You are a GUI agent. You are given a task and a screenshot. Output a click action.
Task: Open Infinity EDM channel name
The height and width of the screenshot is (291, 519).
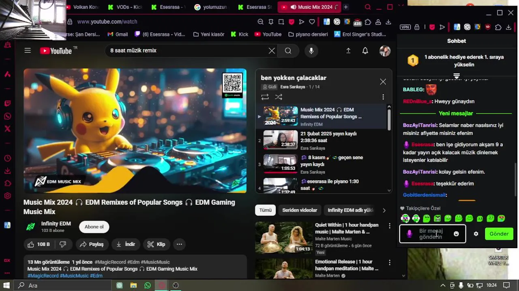56,224
